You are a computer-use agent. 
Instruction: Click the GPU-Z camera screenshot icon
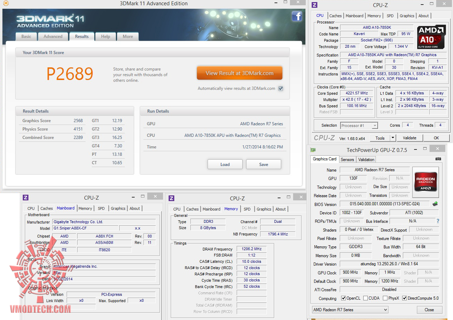[x=438, y=159]
